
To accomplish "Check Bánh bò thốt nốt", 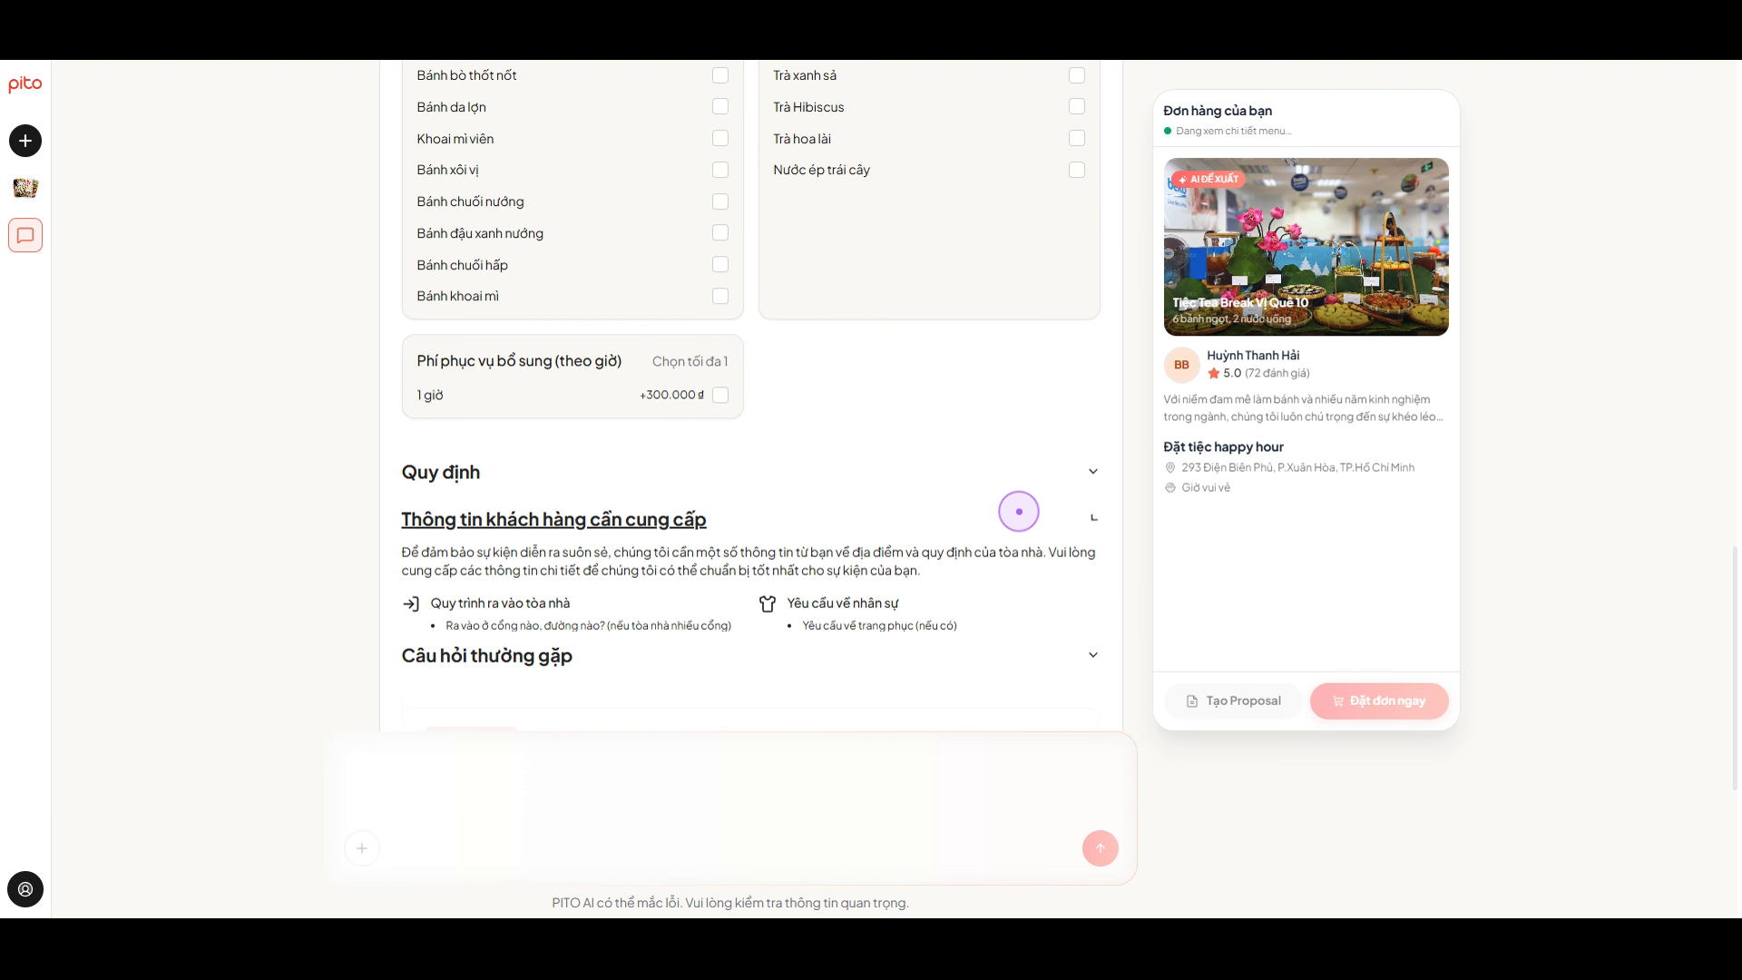I will 720,75.
